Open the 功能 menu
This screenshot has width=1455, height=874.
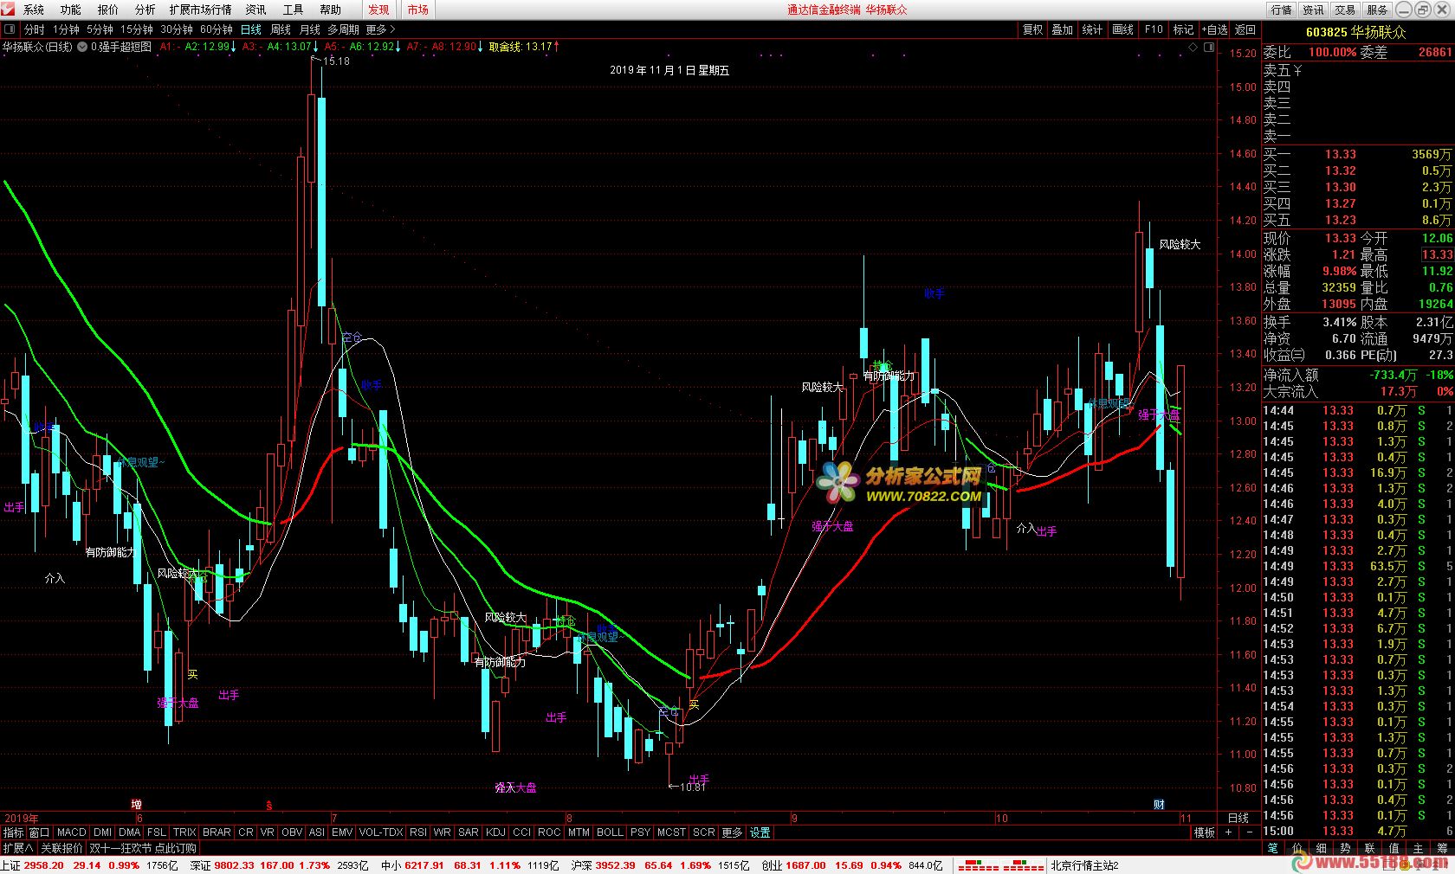click(x=71, y=10)
